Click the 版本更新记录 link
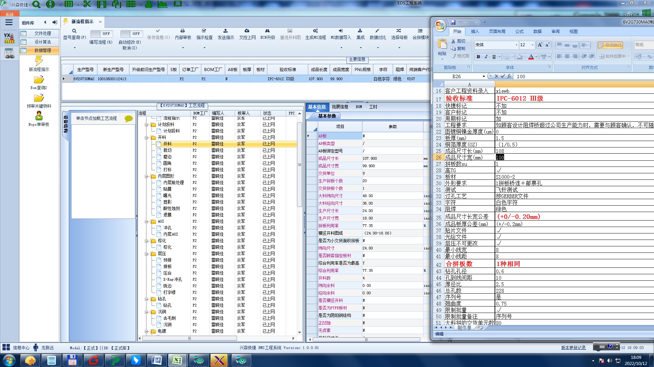 click(573, 348)
